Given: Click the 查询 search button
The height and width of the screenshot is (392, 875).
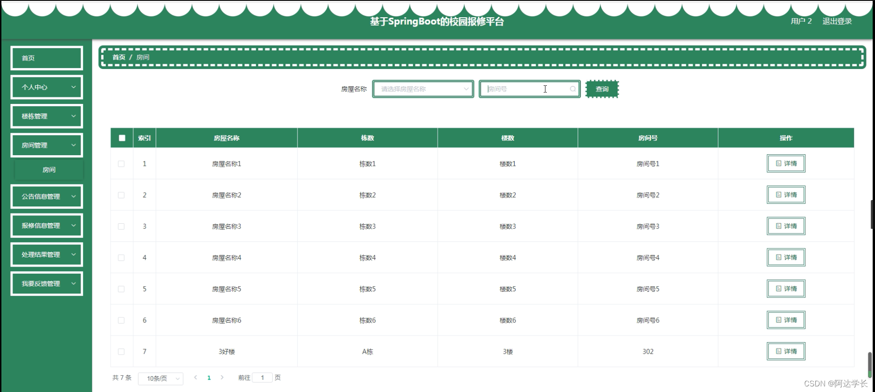Looking at the screenshot, I should (602, 89).
